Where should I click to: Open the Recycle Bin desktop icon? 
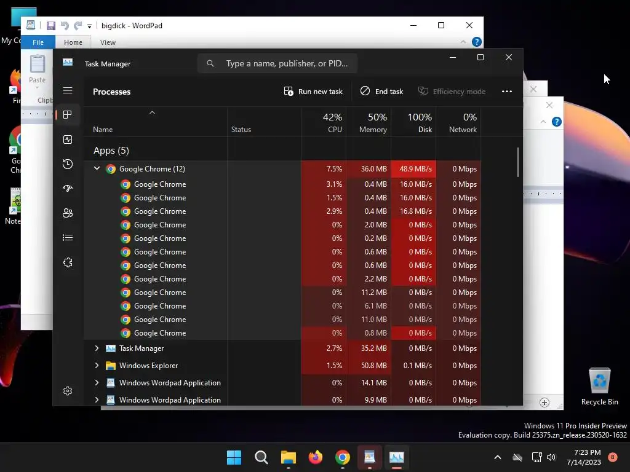click(x=599, y=387)
